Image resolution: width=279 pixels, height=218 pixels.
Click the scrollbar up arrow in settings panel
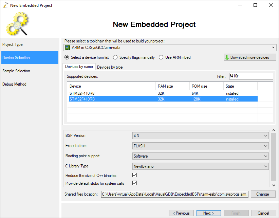click(274, 130)
